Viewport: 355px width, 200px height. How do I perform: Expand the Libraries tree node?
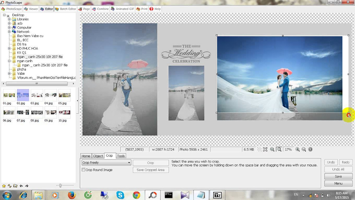[x=9, y=19]
